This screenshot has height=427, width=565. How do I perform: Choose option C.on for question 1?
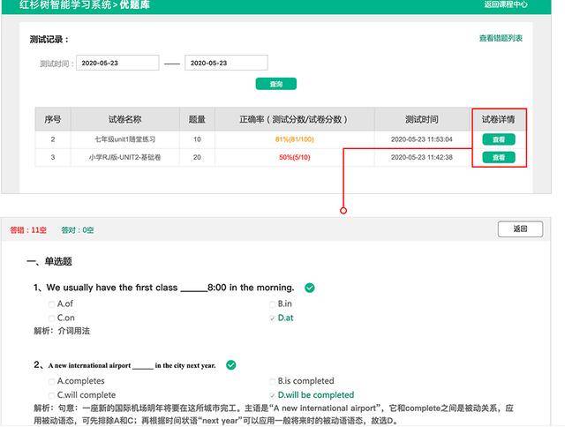52,318
